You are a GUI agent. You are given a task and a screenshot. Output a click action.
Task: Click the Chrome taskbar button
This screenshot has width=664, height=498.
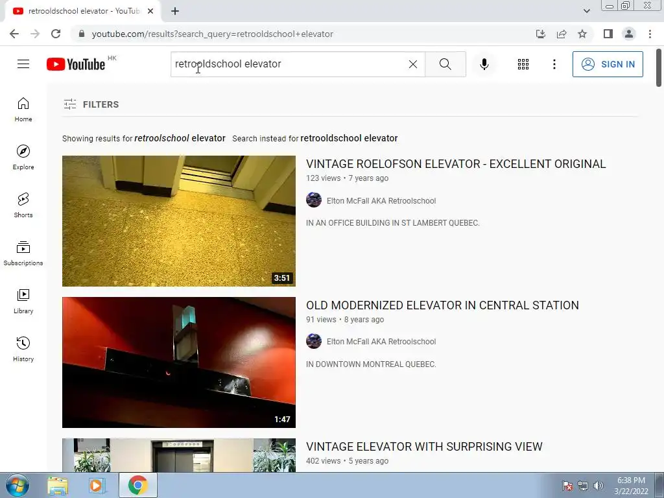point(137,485)
